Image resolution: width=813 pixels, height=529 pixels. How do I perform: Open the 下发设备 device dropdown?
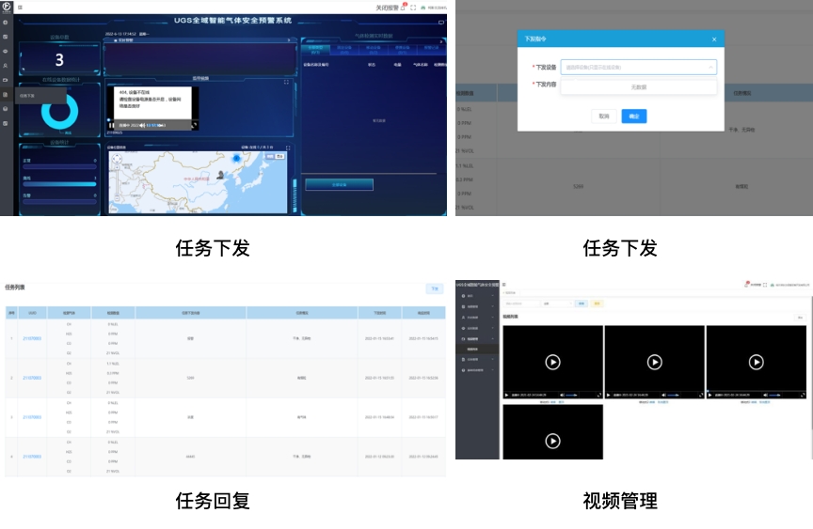639,68
